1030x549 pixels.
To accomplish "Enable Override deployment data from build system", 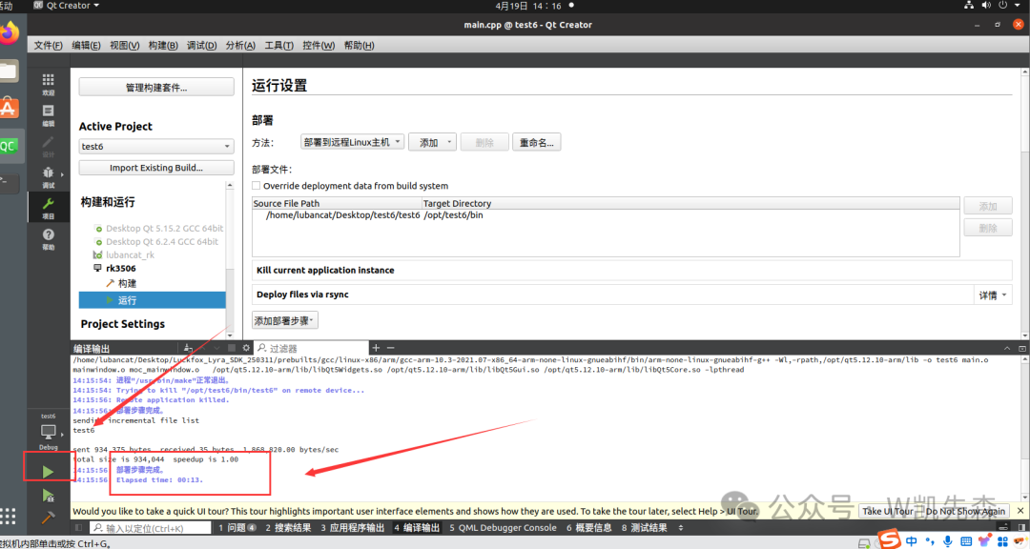I will click(x=256, y=186).
